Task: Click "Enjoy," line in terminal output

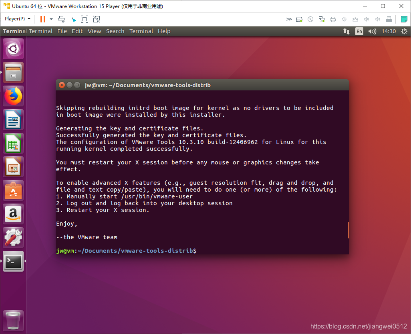Action: click(x=66, y=224)
